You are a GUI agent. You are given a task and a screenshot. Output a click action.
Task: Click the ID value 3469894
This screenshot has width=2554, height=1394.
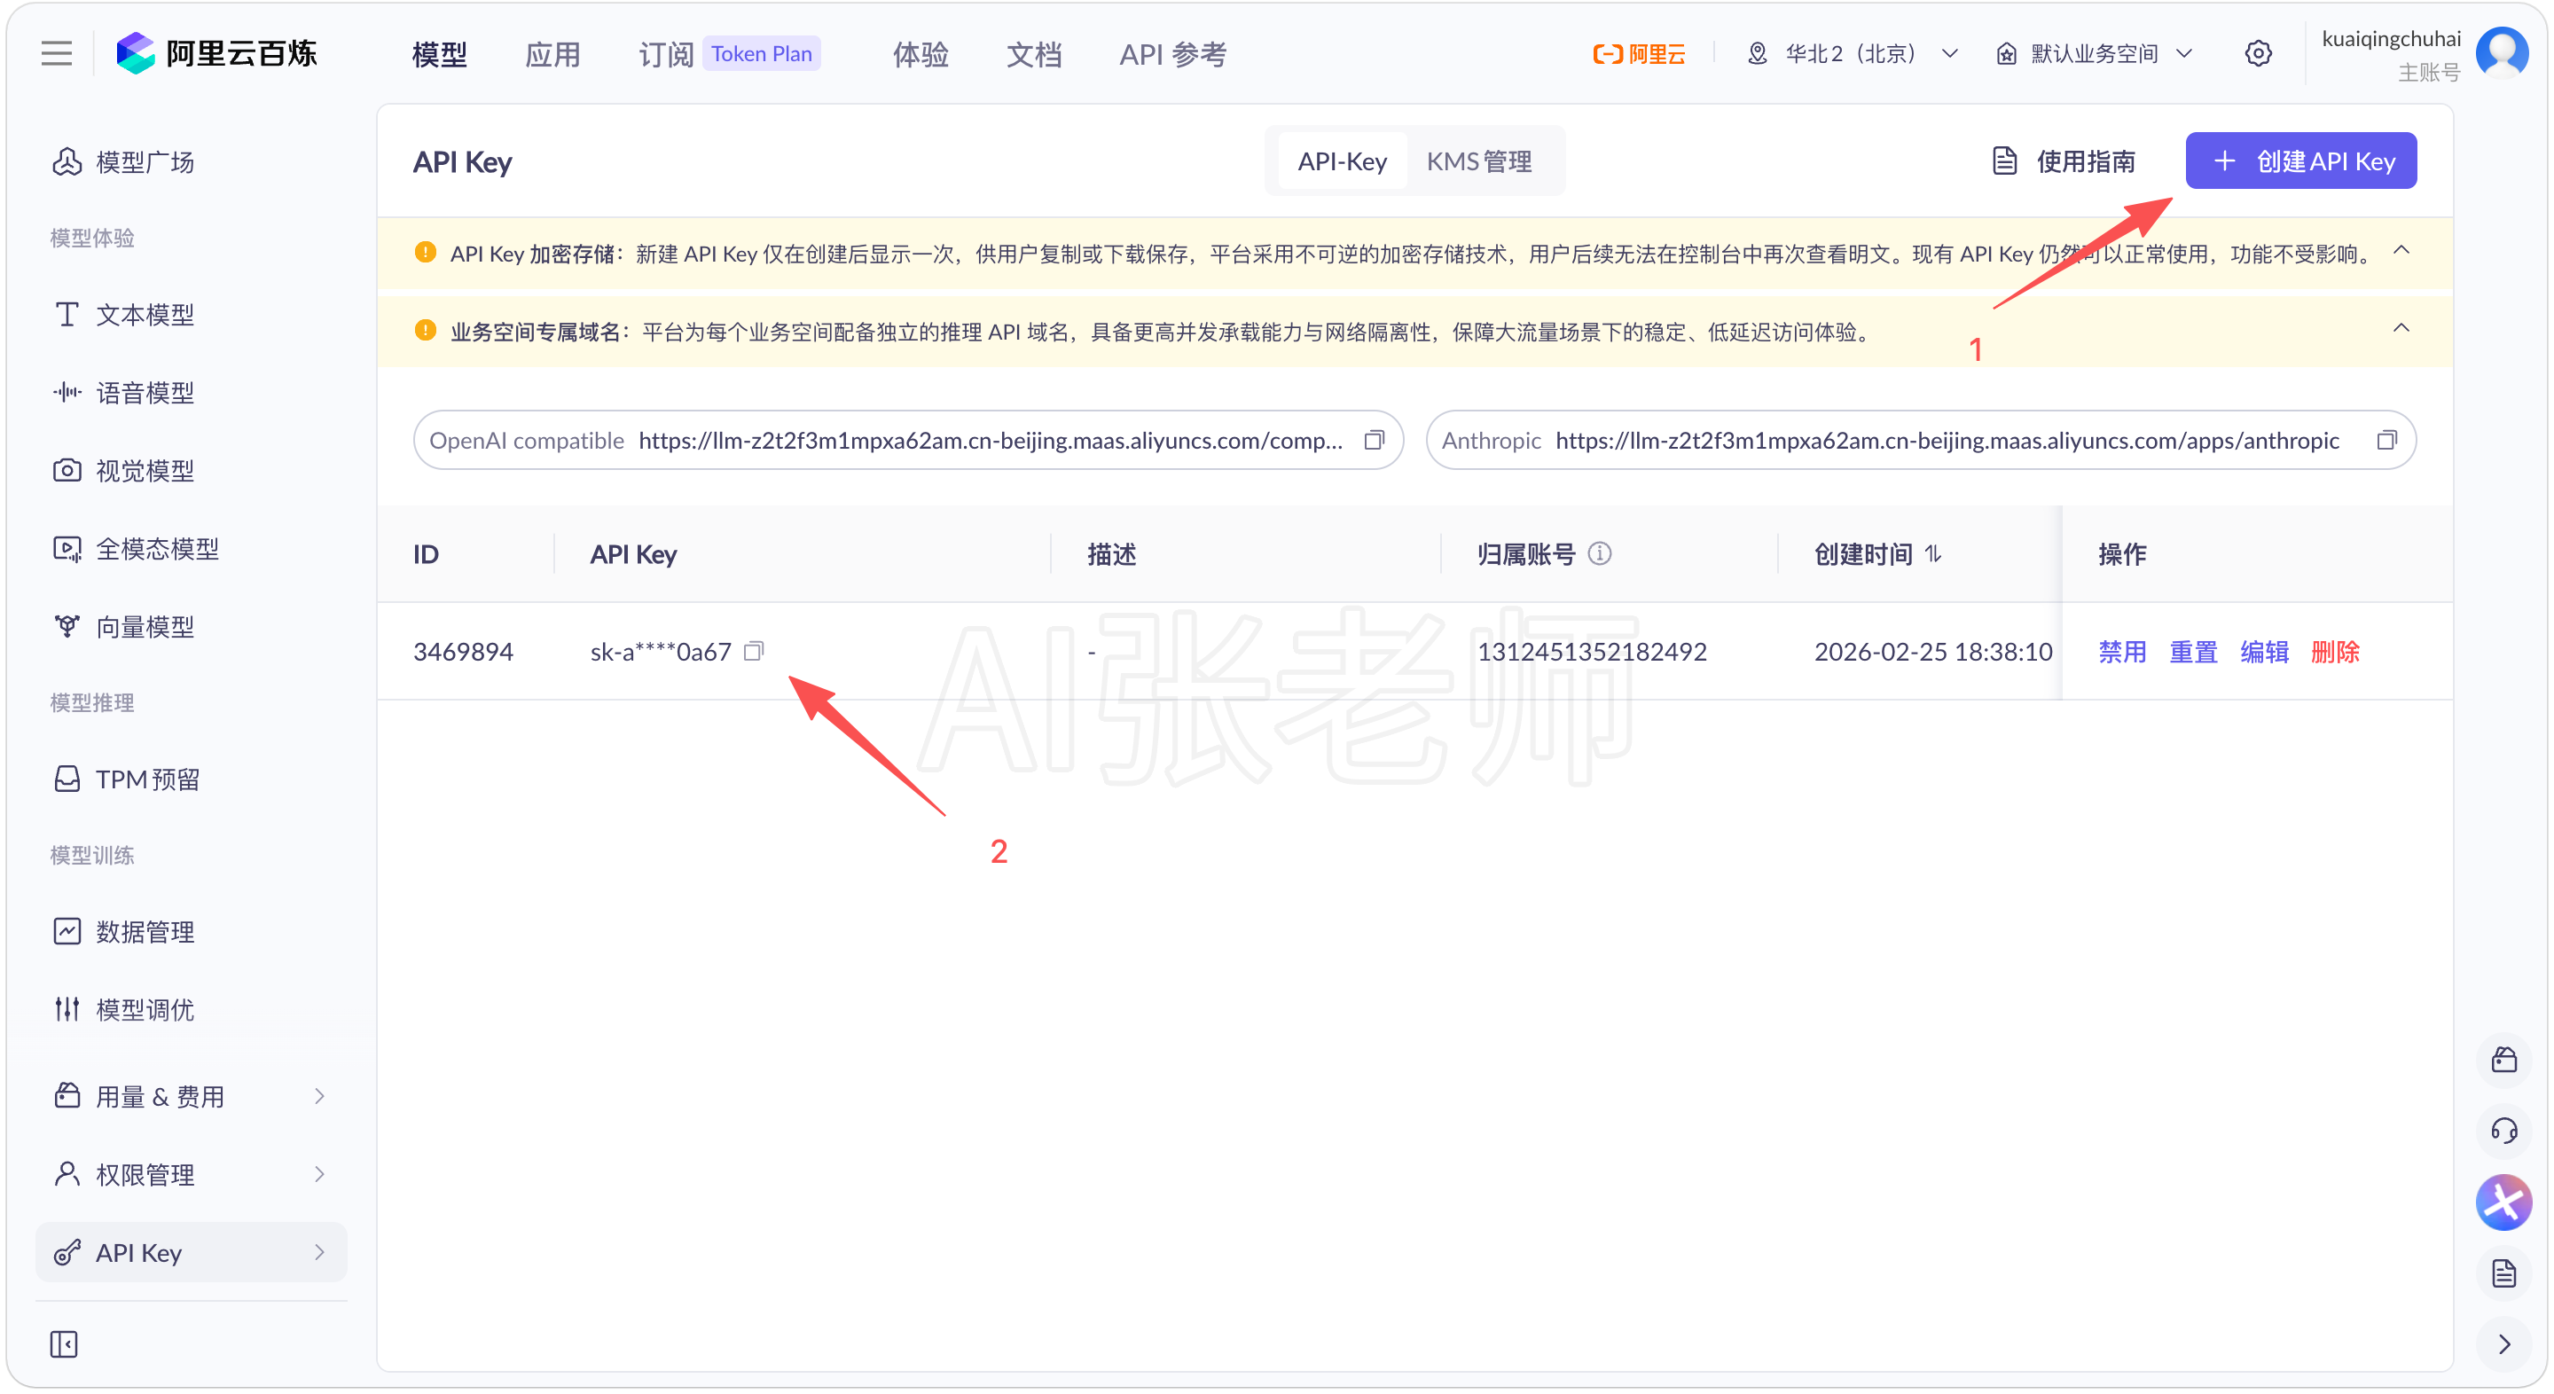pyautogui.click(x=463, y=652)
